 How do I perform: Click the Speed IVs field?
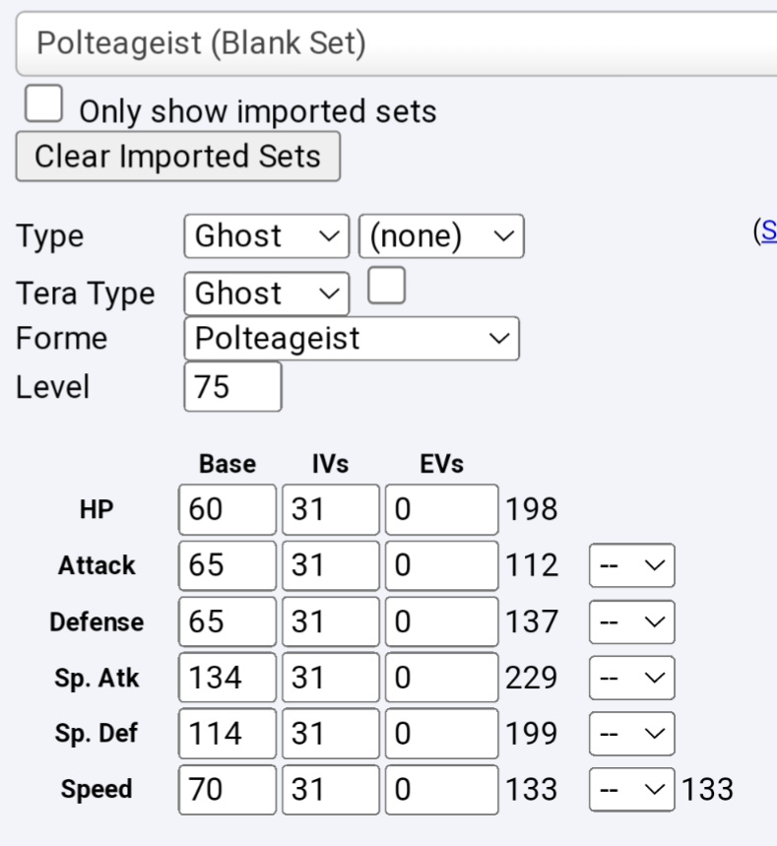330,791
